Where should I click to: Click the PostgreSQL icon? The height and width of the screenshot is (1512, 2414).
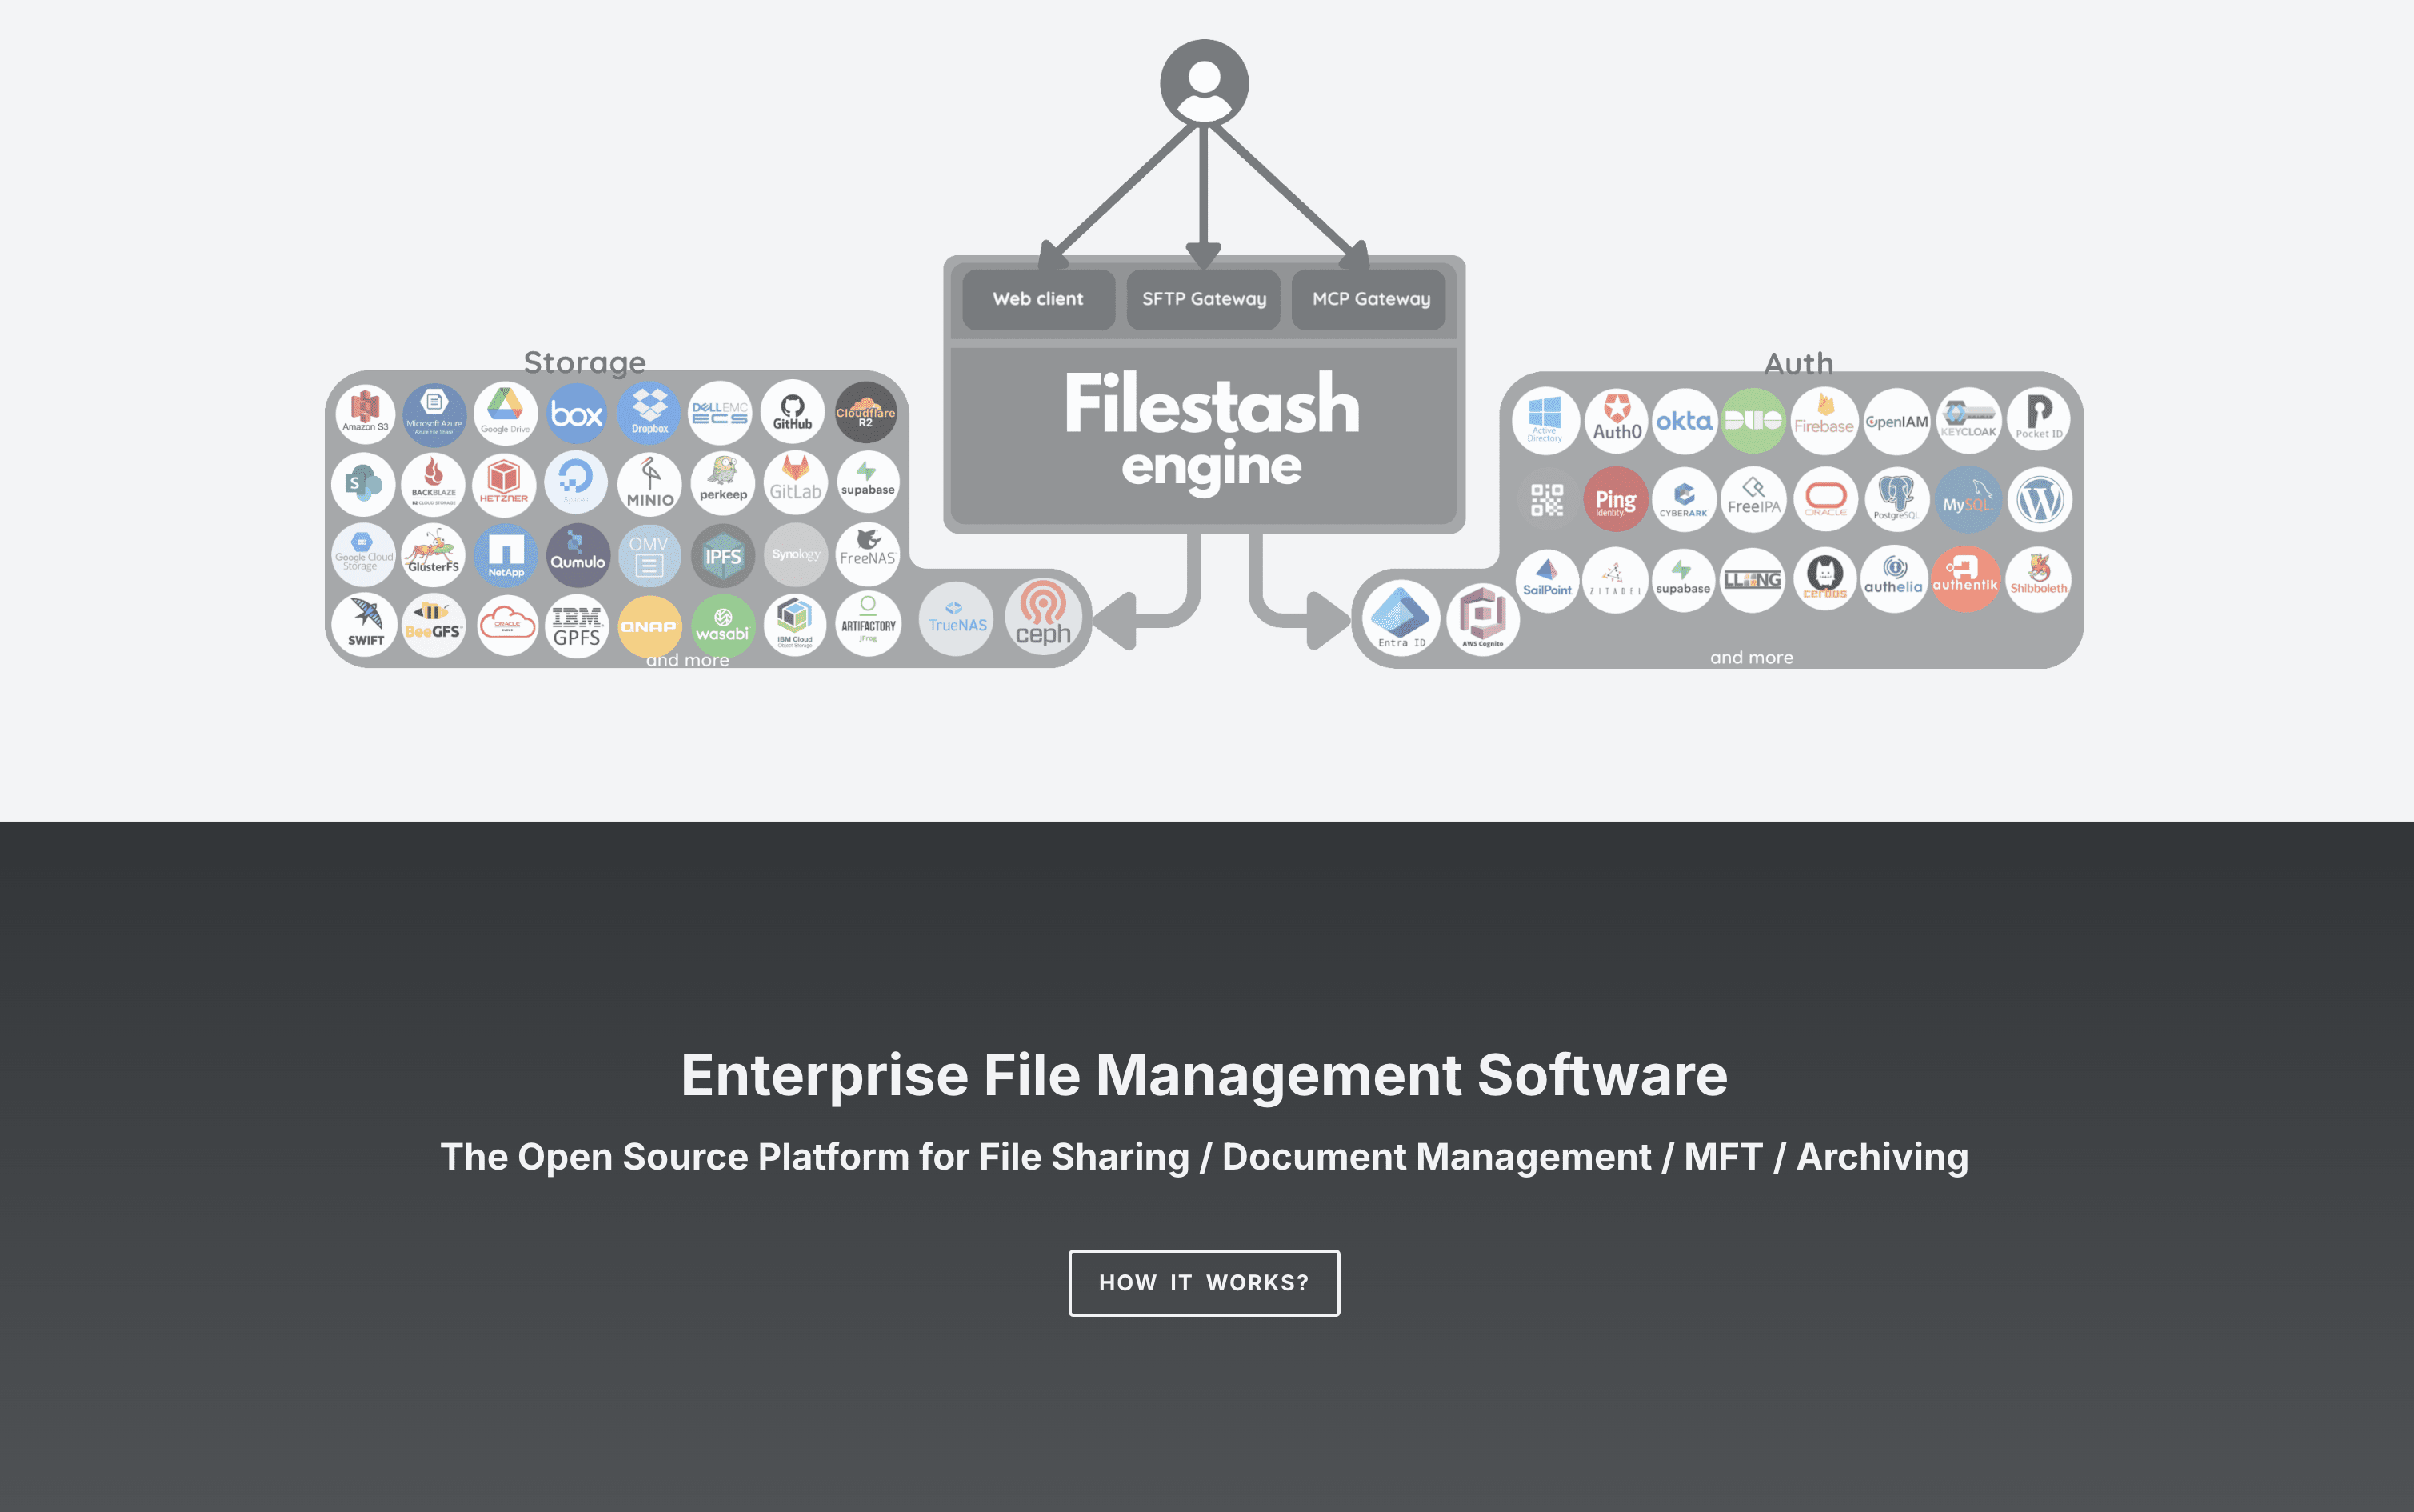coord(1897,499)
